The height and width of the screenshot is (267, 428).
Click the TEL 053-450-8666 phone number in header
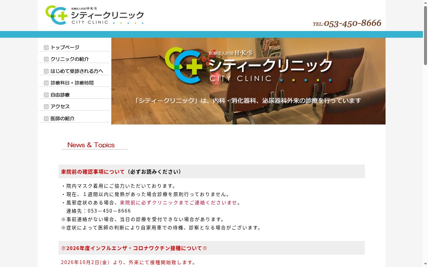pos(347,23)
